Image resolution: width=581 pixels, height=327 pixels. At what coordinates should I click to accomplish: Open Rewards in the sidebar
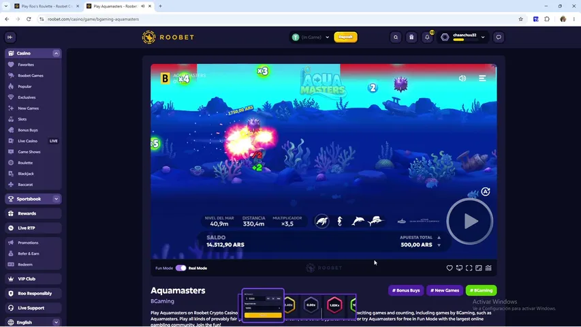point(33,213)
